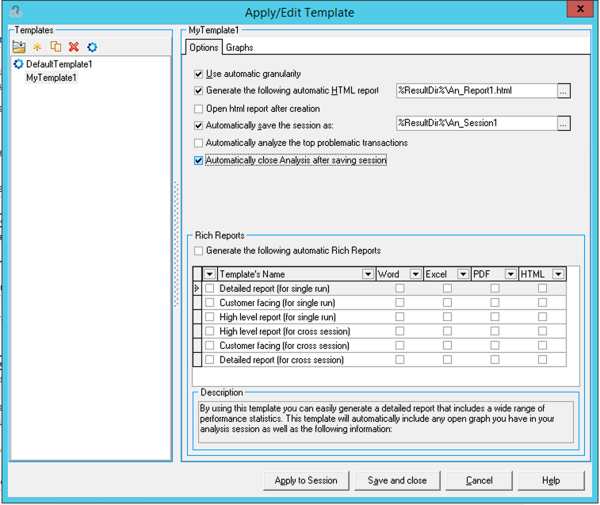Image resolution: width=600 pixels, height=505 pixels.
Task: Click the browse button beside the HTML report path
Action: coord(564,90)
